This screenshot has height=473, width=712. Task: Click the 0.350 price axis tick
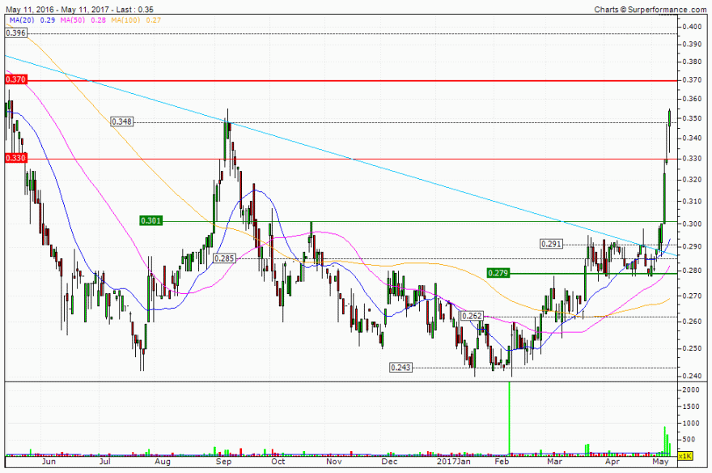coord(692,118)
